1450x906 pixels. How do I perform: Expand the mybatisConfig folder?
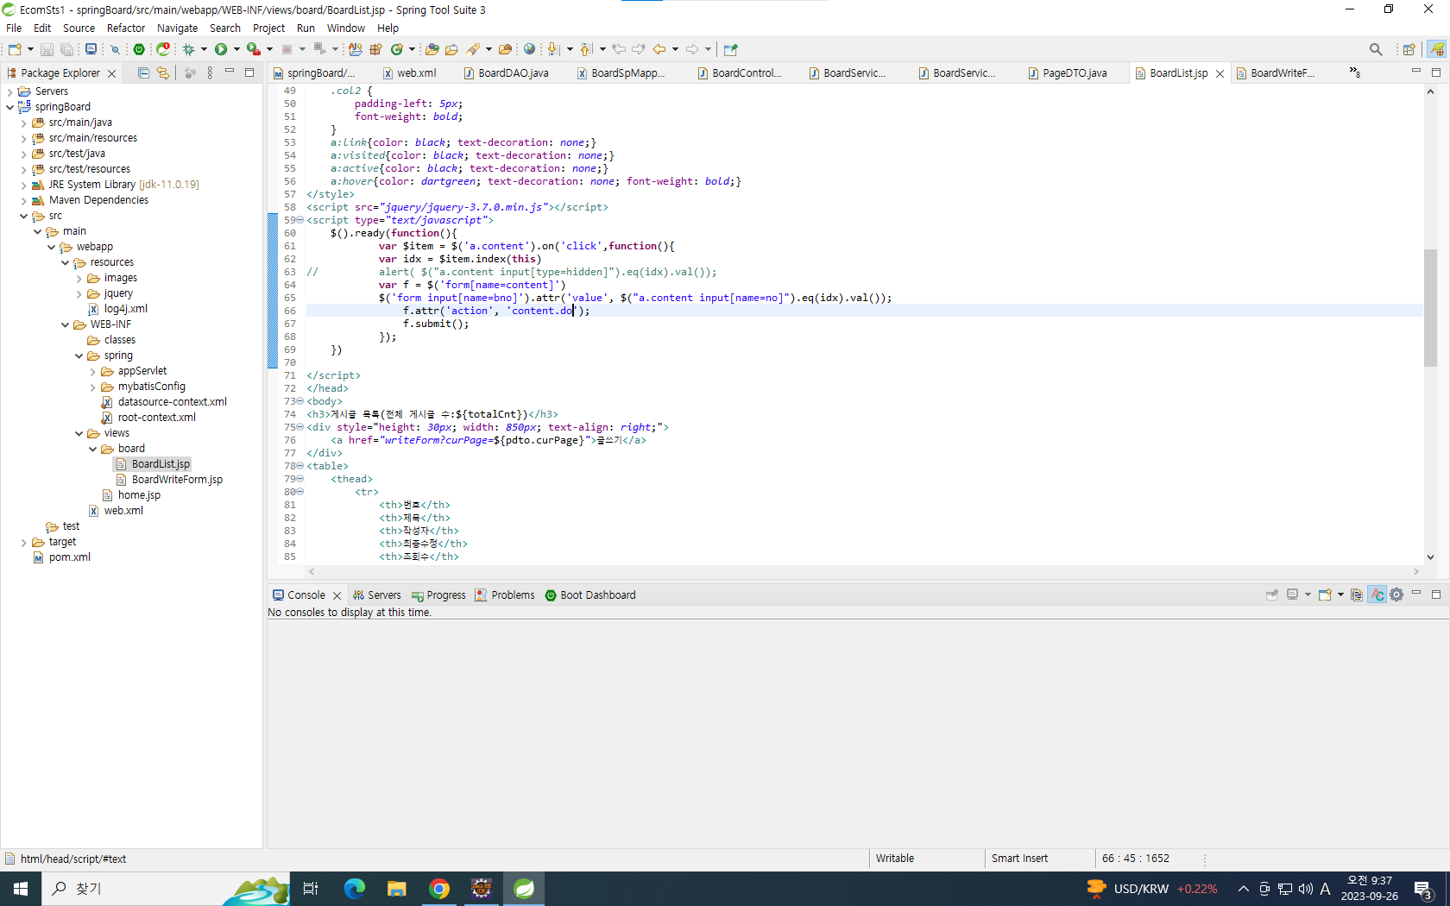[92, 387]
